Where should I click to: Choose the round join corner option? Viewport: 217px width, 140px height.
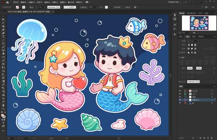point(192,49)
